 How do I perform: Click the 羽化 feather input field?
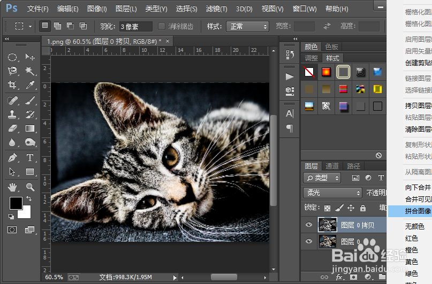[x=136, y=26]
